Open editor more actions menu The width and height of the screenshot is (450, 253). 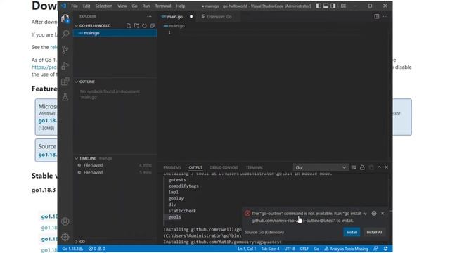pos(385,16)
